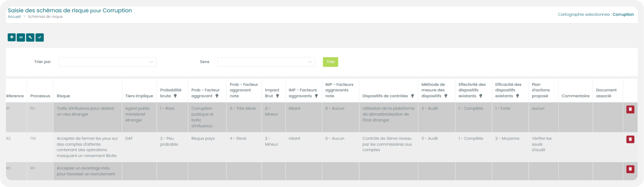
Task: Open the Sens dropdown
Action: (266, 62)
